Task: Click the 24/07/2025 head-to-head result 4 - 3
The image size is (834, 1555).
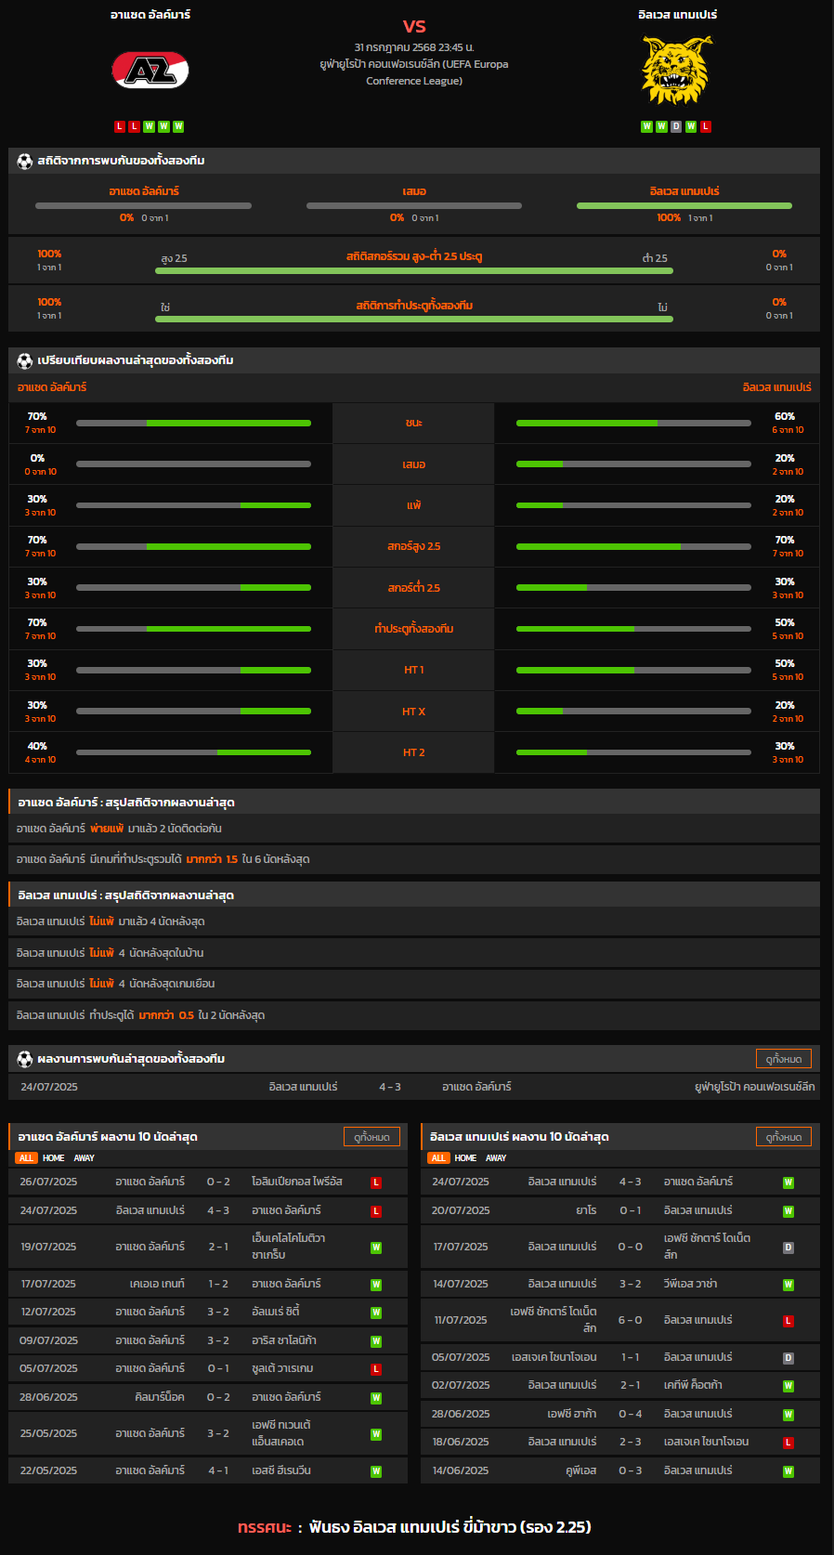Action: (x=390, y=1087)
